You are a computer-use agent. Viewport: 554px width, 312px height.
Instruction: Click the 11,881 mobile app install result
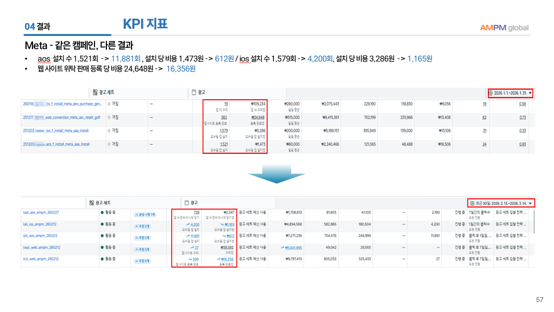pos(195,236)
